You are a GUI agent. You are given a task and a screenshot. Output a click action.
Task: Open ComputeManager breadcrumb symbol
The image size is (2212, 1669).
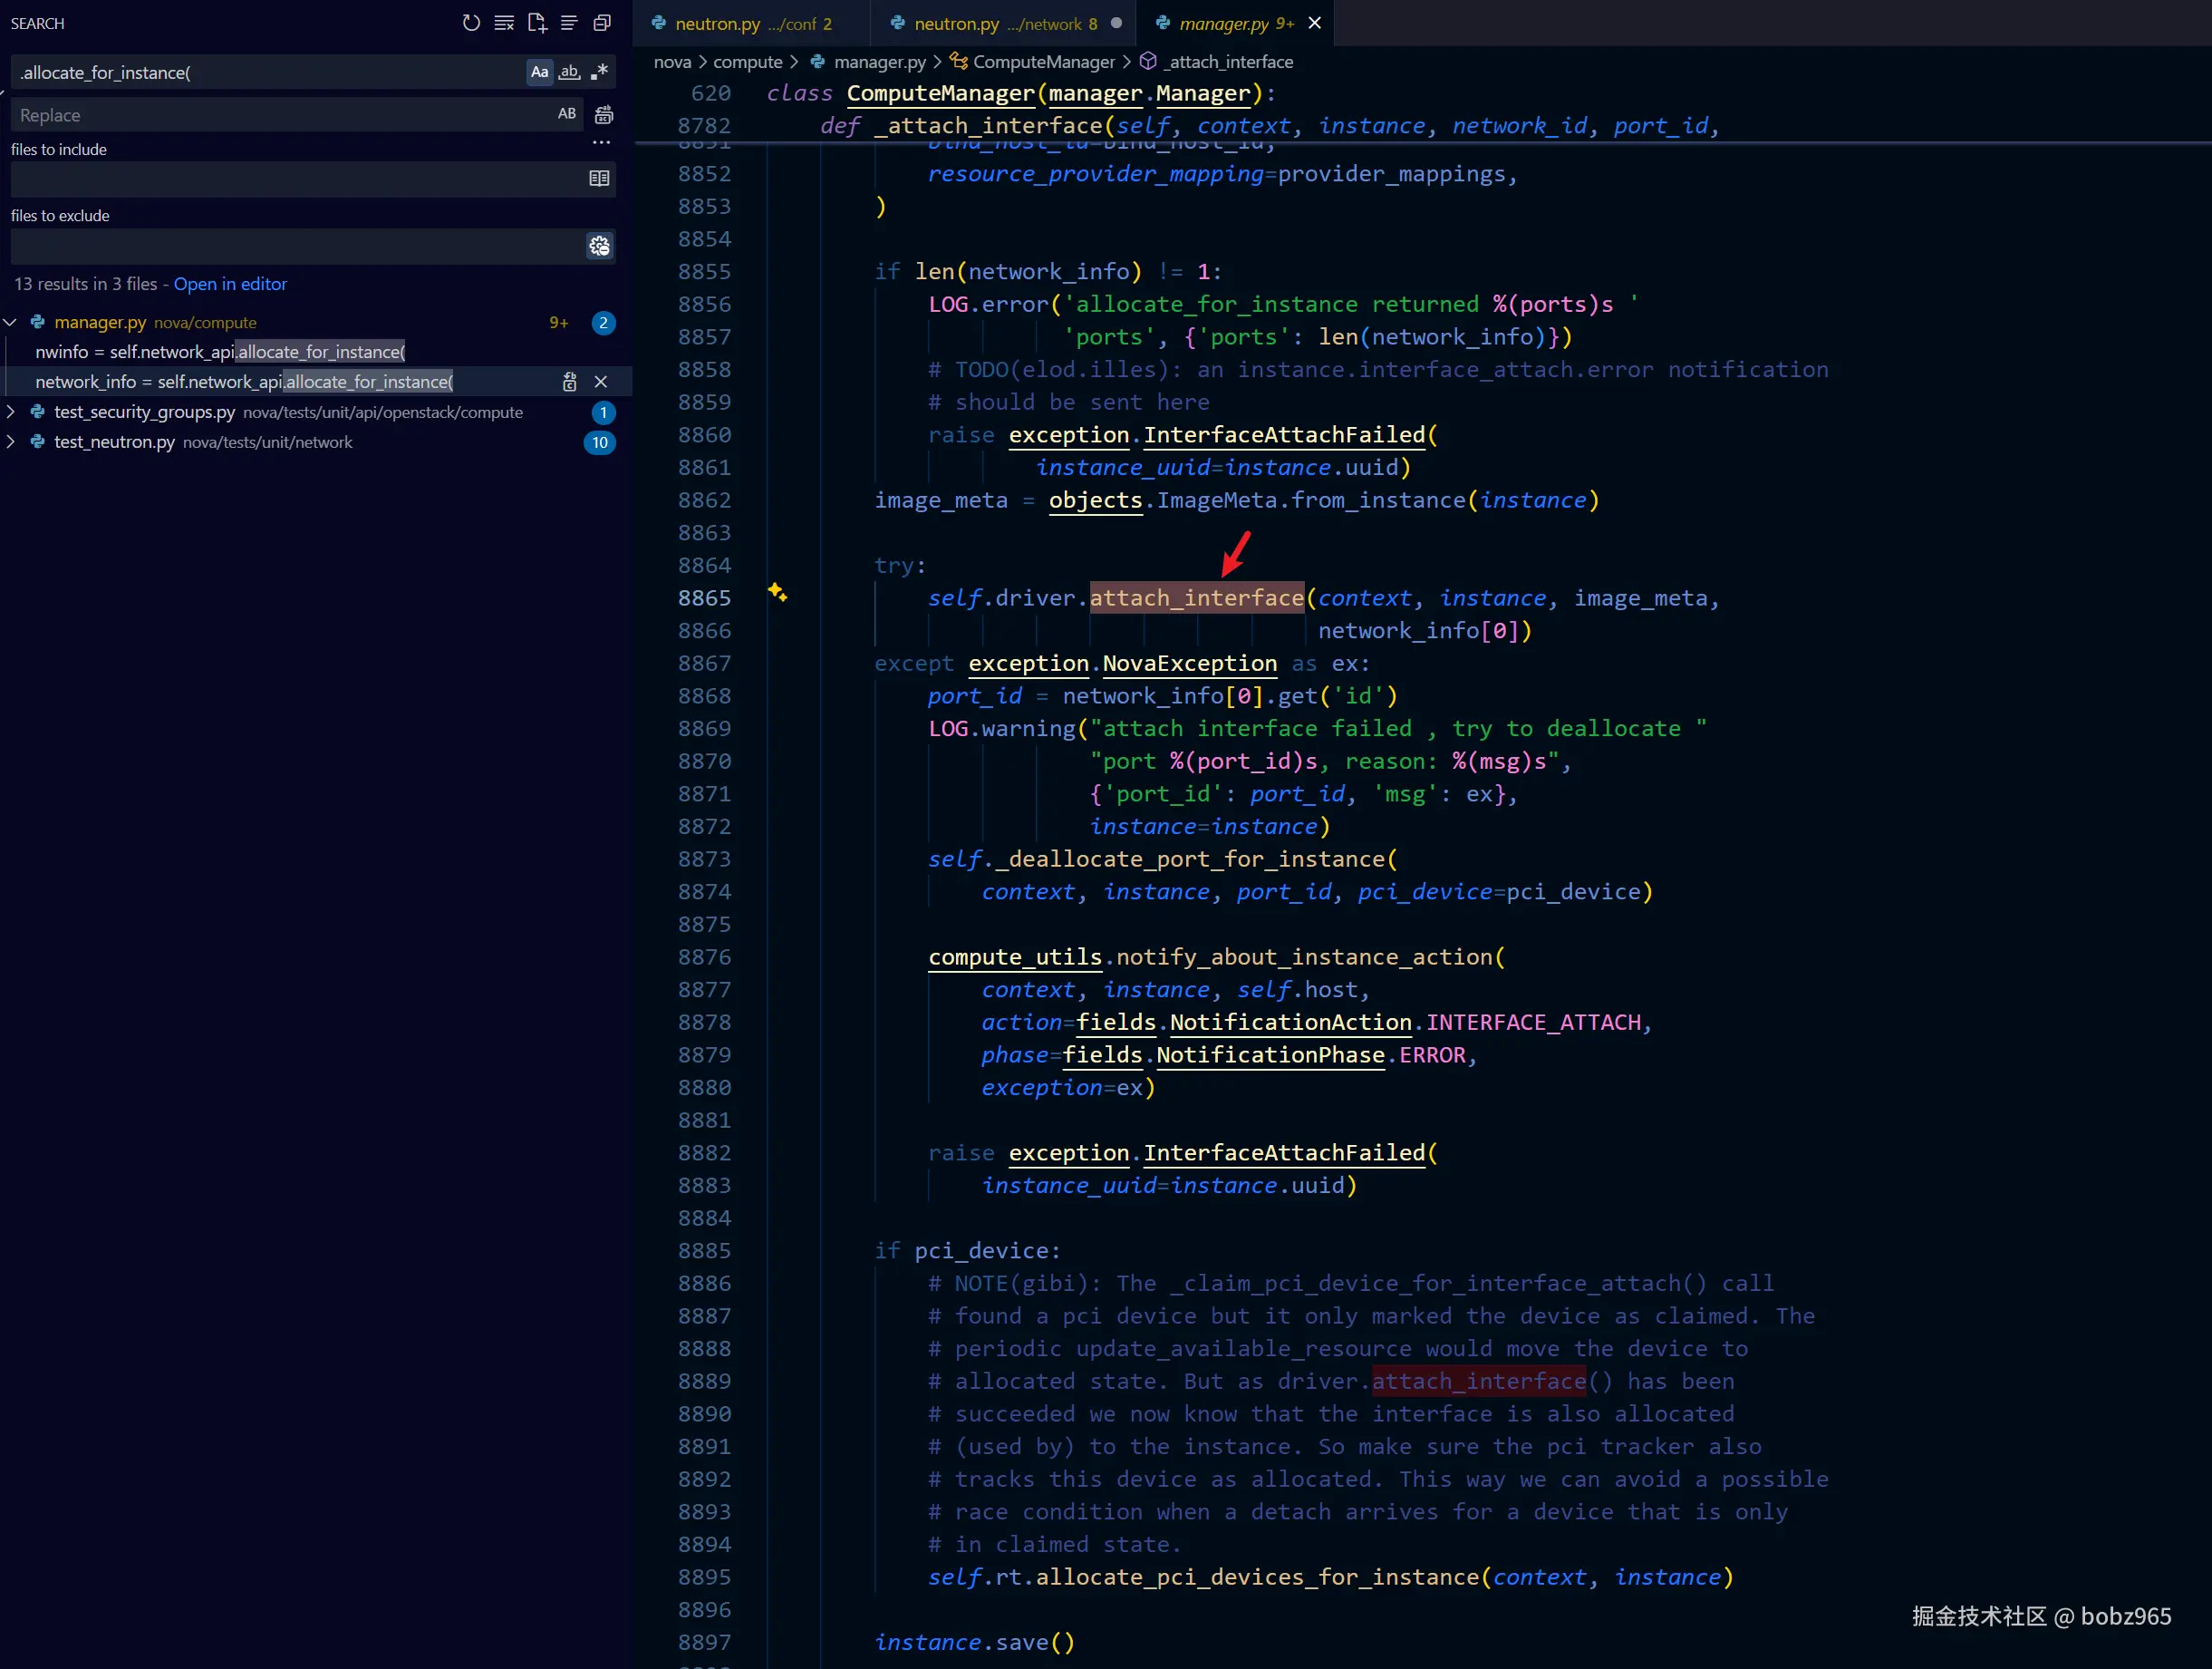pos(1043,62)
